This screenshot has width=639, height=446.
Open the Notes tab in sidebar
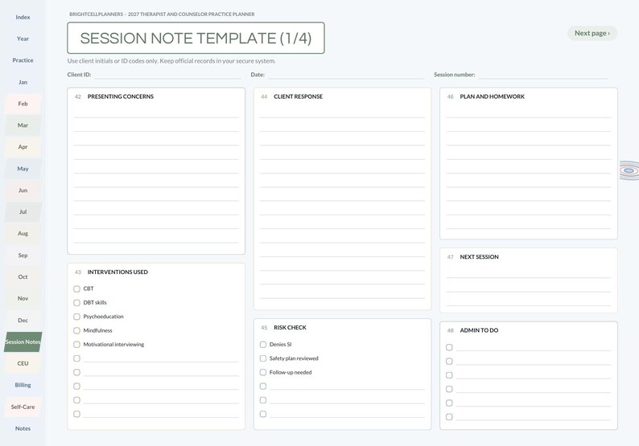[23, 428]
